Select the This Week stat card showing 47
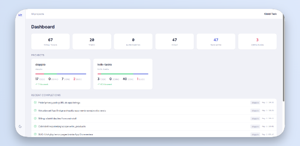 (216, 42)
